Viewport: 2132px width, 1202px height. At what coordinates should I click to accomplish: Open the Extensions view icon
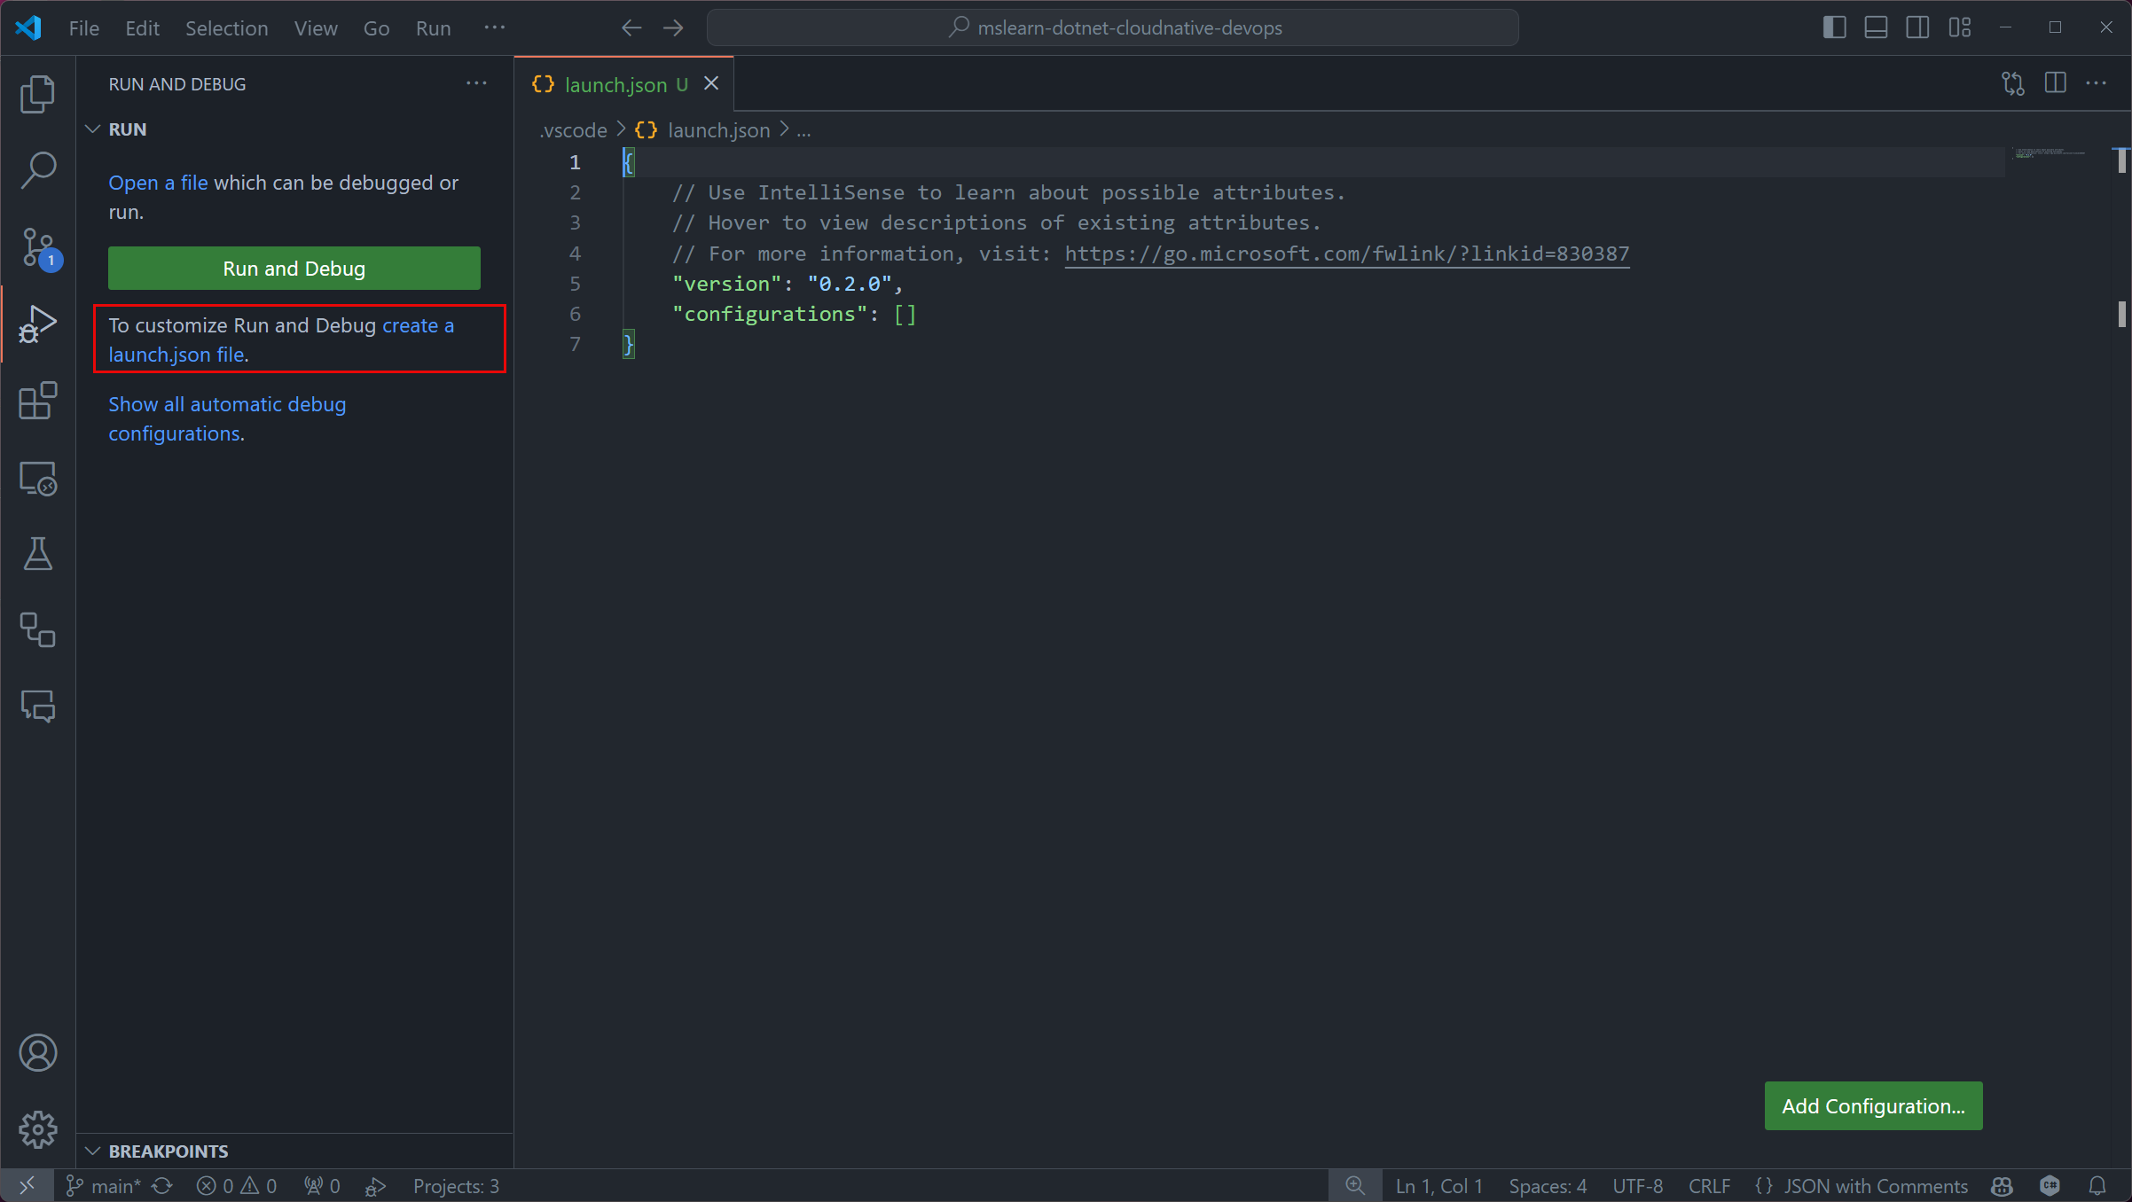pos(37,401)
